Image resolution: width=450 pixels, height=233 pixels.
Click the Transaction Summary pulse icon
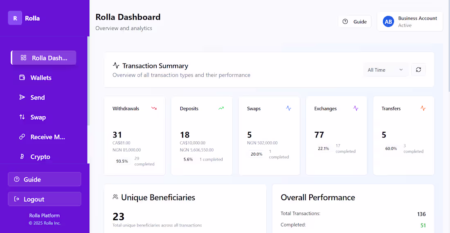pyautogui.click(x=116, y=66)
